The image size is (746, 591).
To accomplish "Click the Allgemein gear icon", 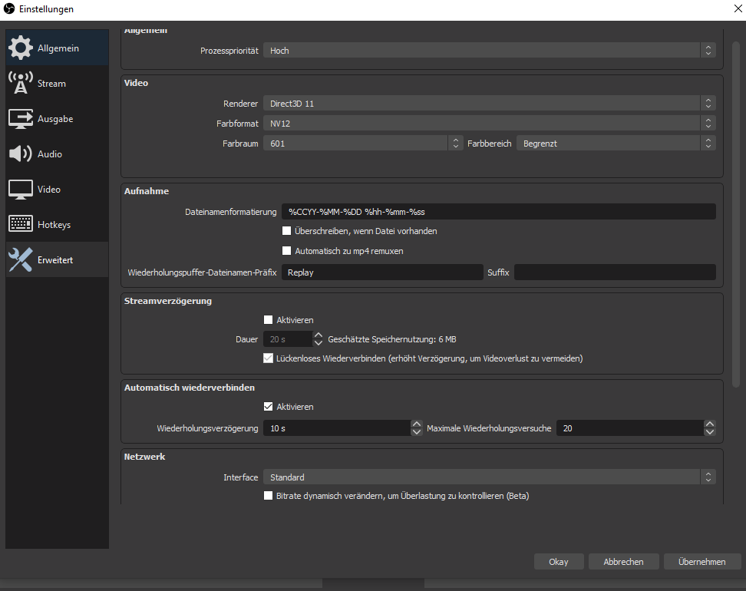I will pos(20,48).
